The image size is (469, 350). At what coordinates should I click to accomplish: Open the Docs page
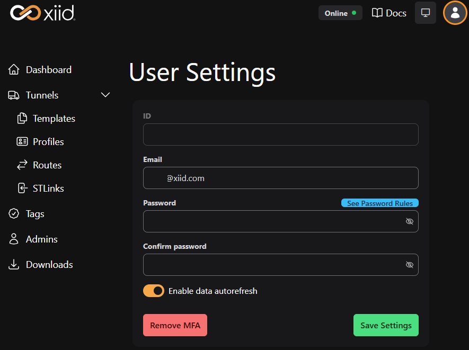pos(388,13)
